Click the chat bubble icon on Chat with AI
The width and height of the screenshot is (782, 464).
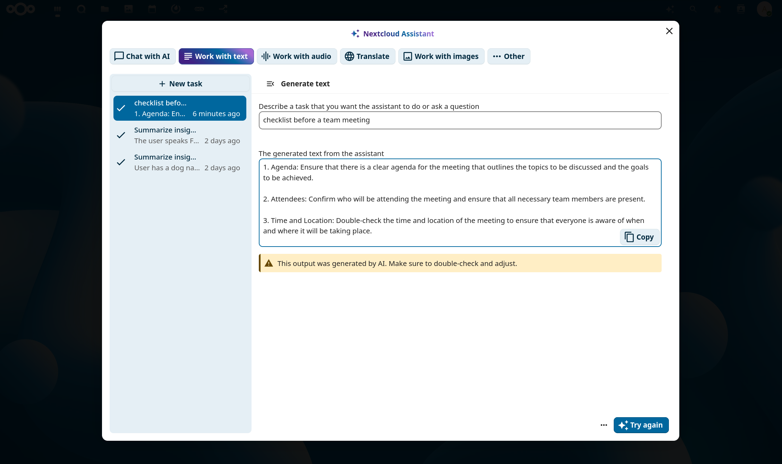pyautogui.click(x=119, y=56)
